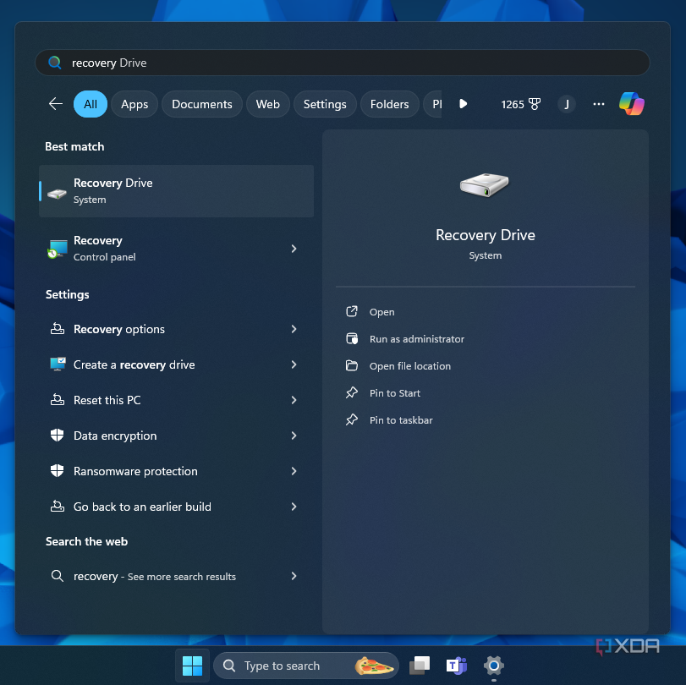Open the Ransomware protection text result
The image size is (686, 685).
pyautogui.click(x=135, y=471)
